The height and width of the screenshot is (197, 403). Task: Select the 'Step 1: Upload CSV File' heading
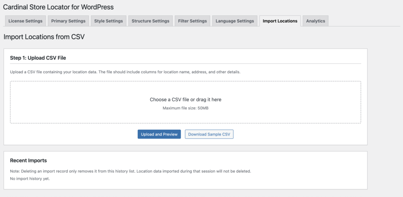tap(38, 58)
